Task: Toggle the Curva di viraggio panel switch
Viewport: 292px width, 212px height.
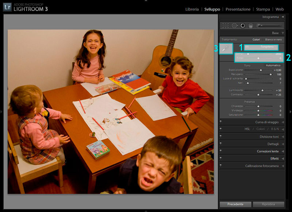Action: tap(221, 122)
